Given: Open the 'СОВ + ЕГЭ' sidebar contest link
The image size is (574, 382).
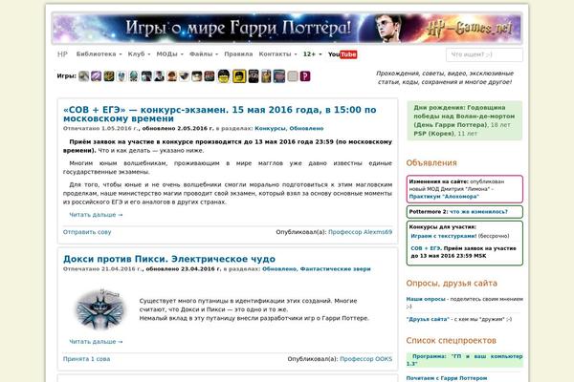Looking at the screenshot, I should [426, 248].
